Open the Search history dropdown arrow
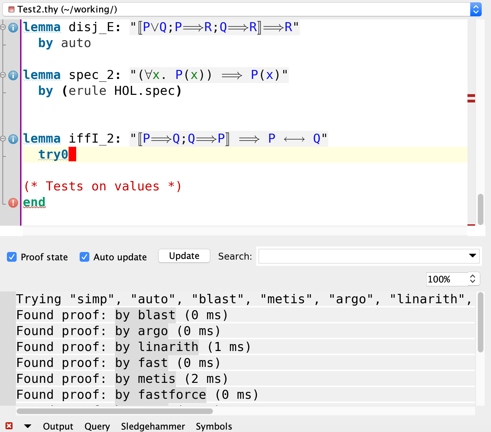The height and width of the screenshot is (432, 491). [472, 255]
